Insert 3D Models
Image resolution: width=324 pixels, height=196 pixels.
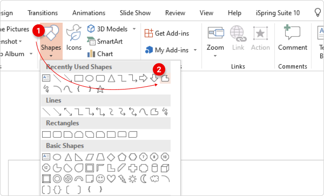(107, 29)
